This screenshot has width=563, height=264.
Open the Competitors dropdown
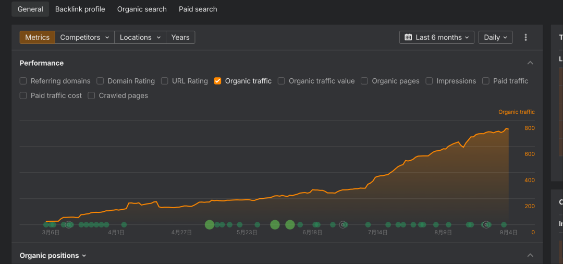click(x=84, y=38)
